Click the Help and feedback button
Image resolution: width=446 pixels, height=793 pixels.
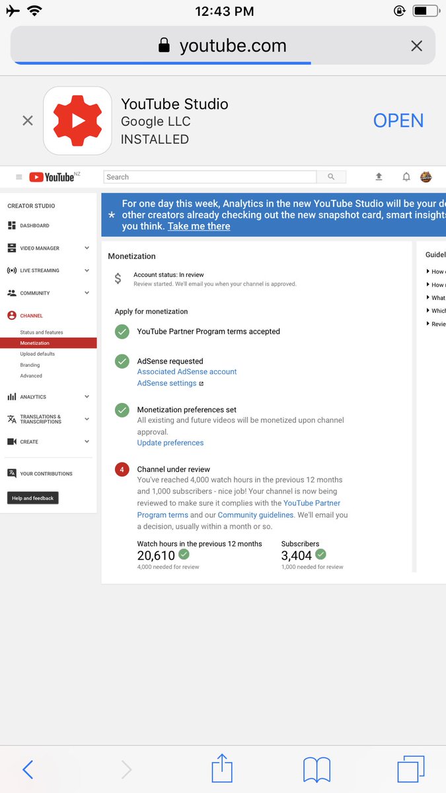[x=33, y=498]
